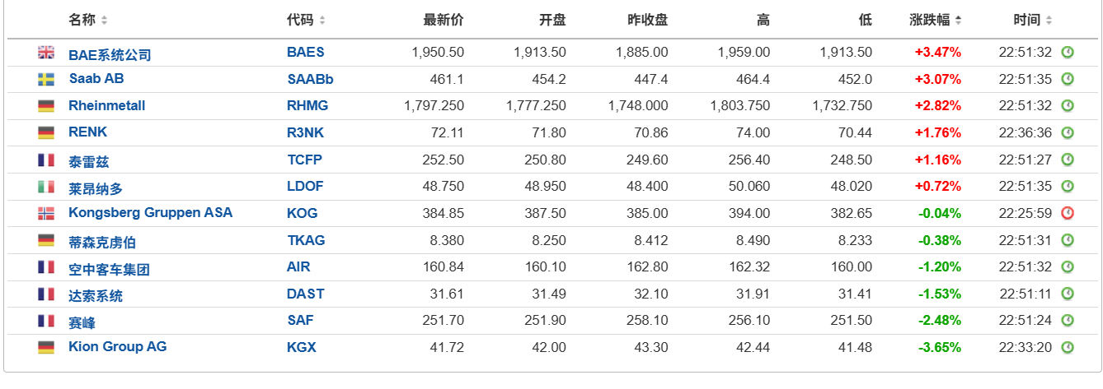Open the RENK stock link

(x=88, y=132)
